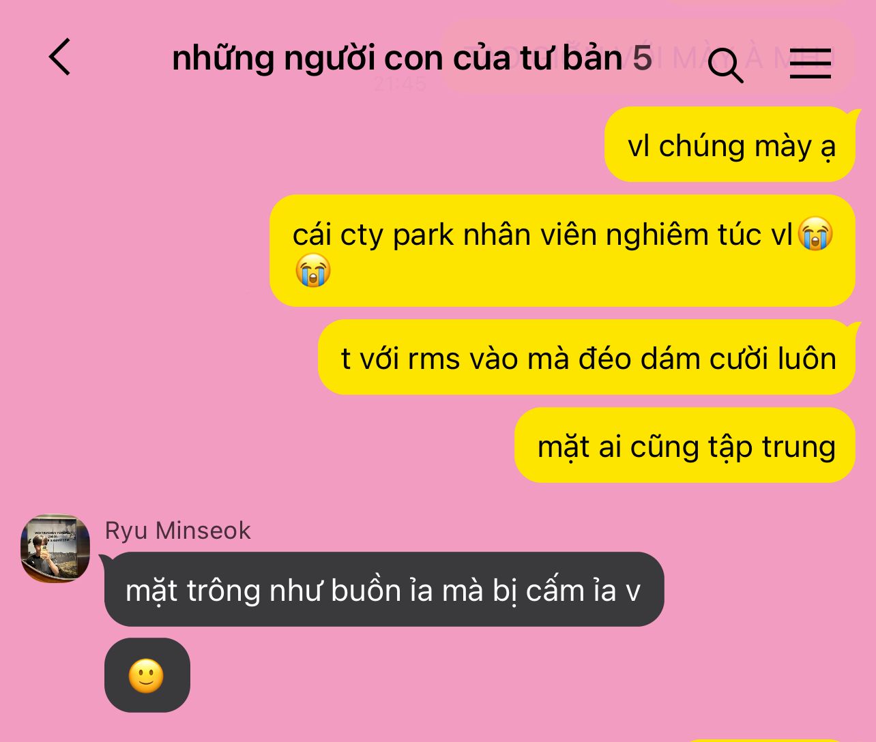The height and width of the screenshot is (742, 876).
Task: Open the hamburger menu icon
Action: pyautogui.click(x=811, y=63)
